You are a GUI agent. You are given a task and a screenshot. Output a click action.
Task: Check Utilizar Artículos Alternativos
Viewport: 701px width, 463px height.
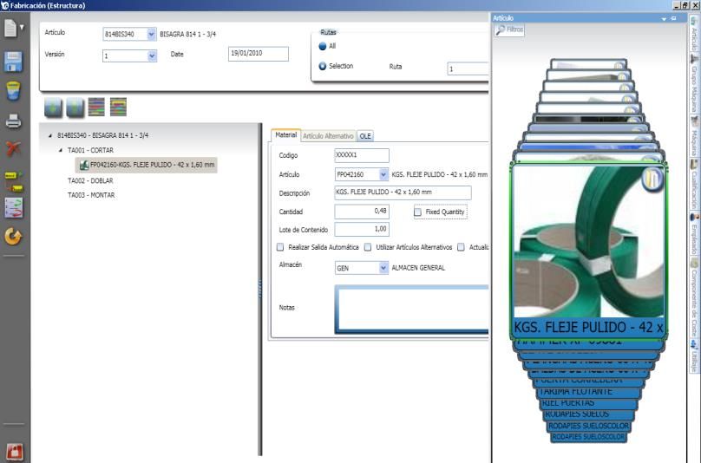click(368, 247)
